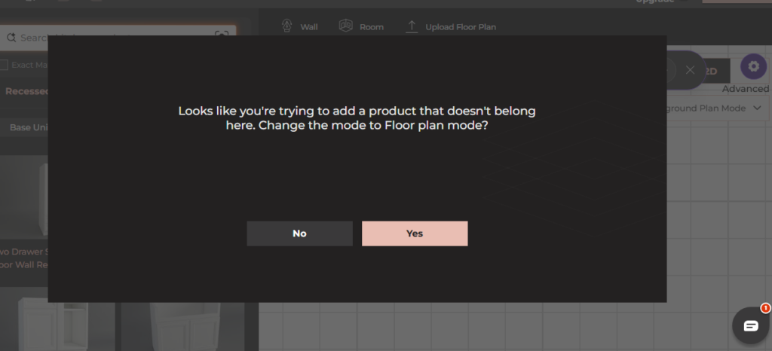Click the Upload Floor Plan arrow icon
The width and height of the screenshot is (772, 351).
(x=411, y=26)
